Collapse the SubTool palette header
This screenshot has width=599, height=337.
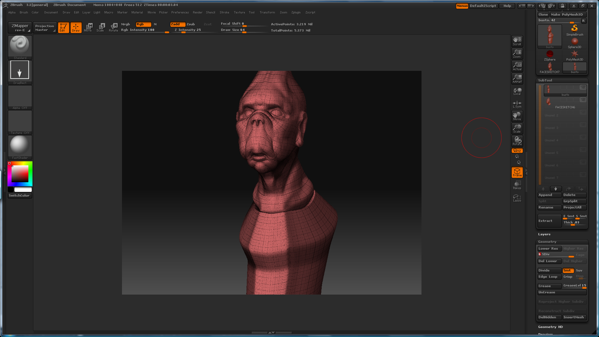pyautogui.click(x=545, y=80)
